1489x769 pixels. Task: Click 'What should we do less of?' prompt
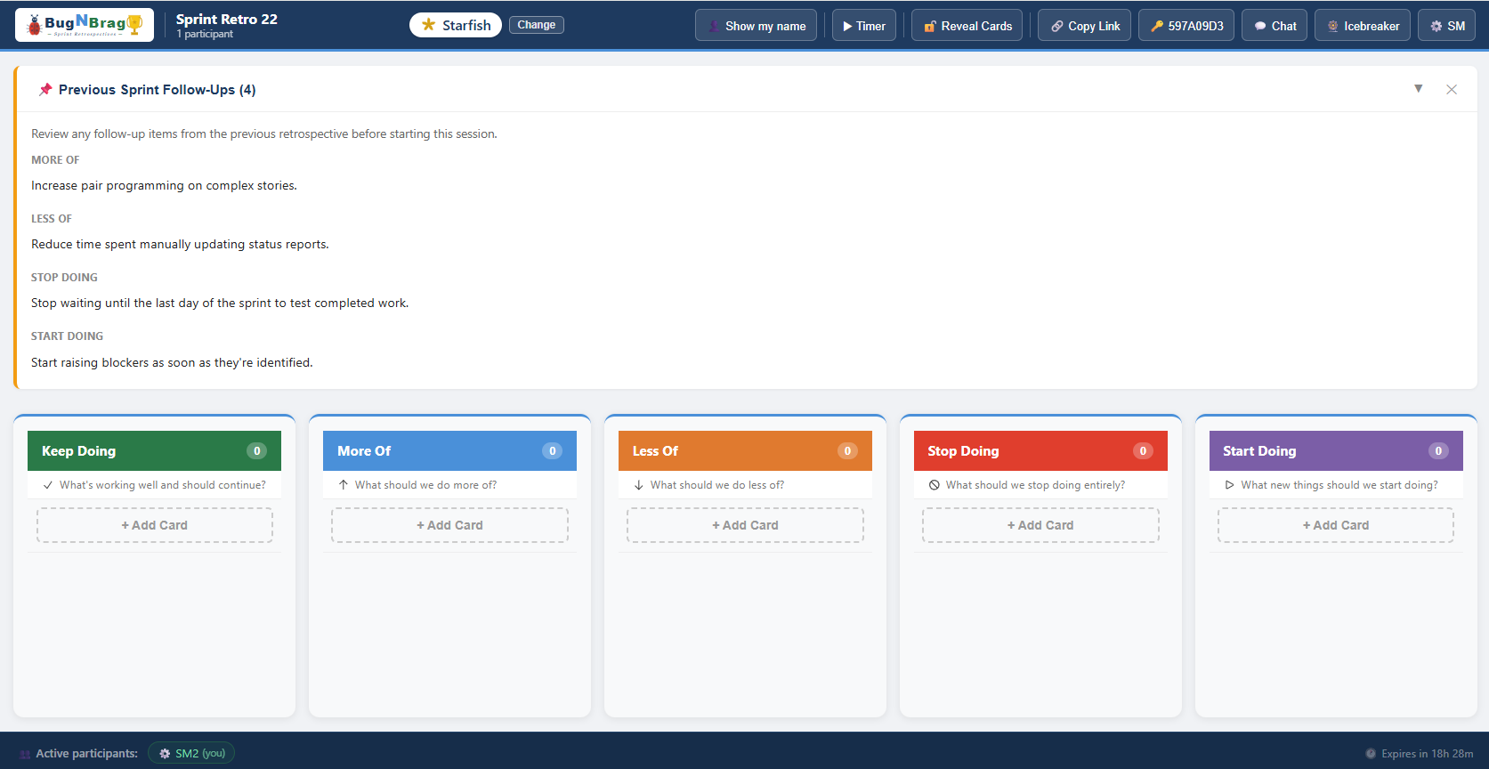click(717, 485)
